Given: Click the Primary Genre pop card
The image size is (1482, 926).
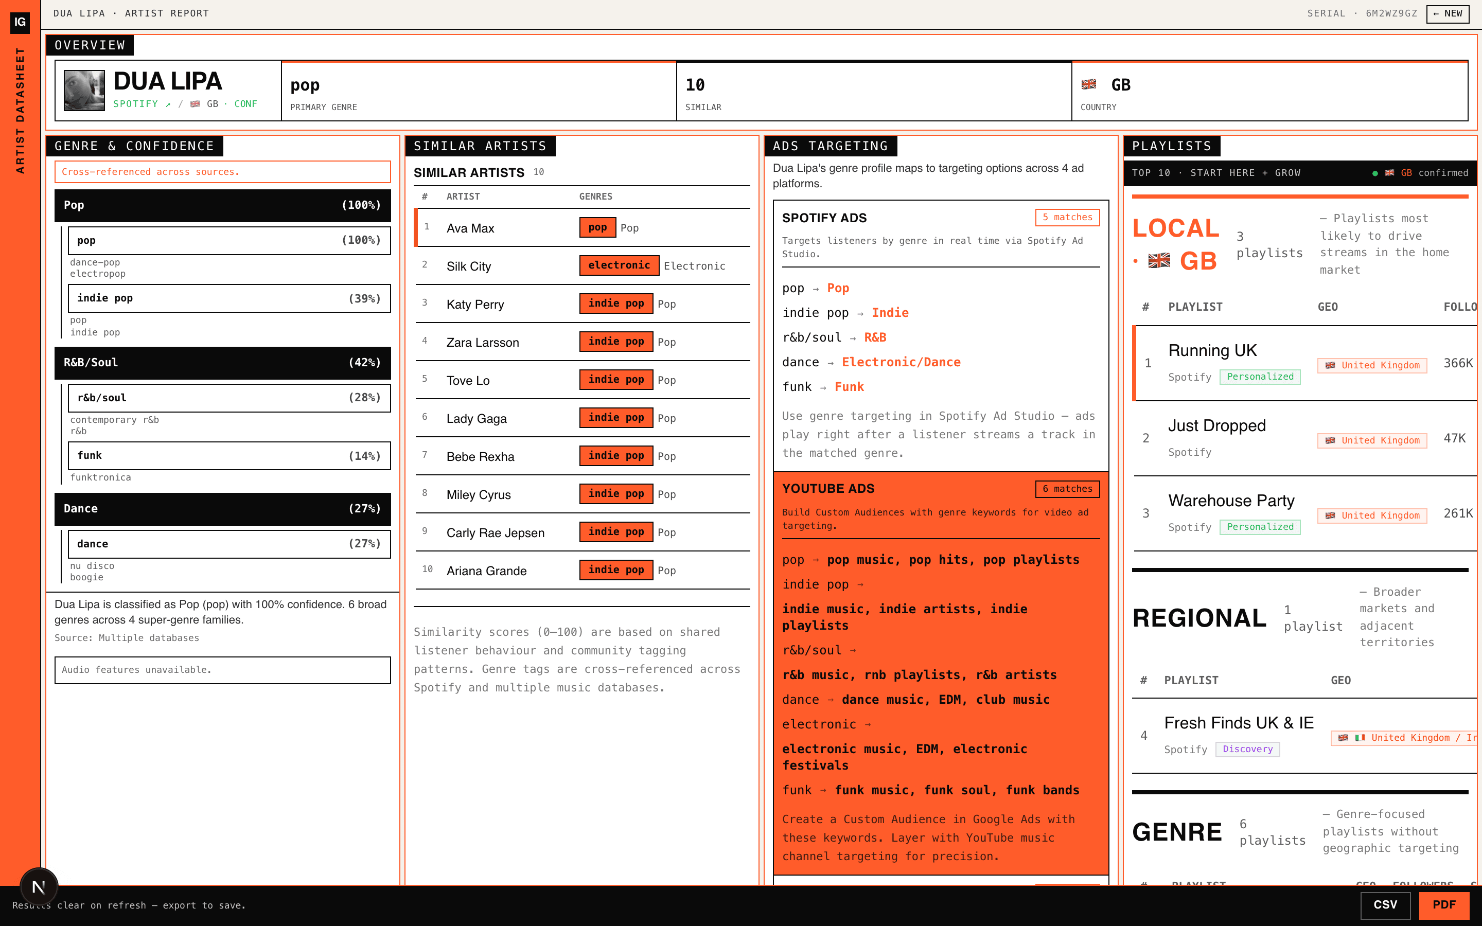Looking at the screenshot, I should pyautogui.click(x=478, y=91).
